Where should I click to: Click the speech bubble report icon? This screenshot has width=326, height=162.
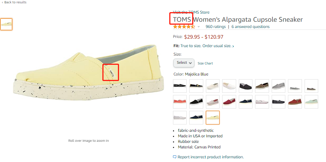click(x=175, y=157)
